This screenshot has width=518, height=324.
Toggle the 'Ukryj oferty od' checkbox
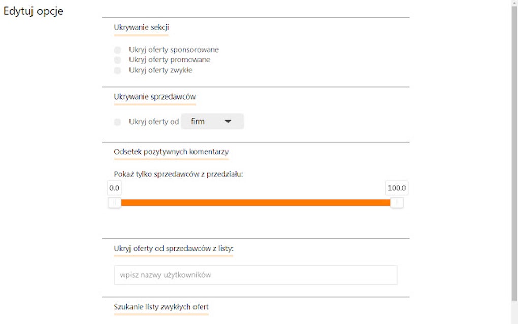118,122
